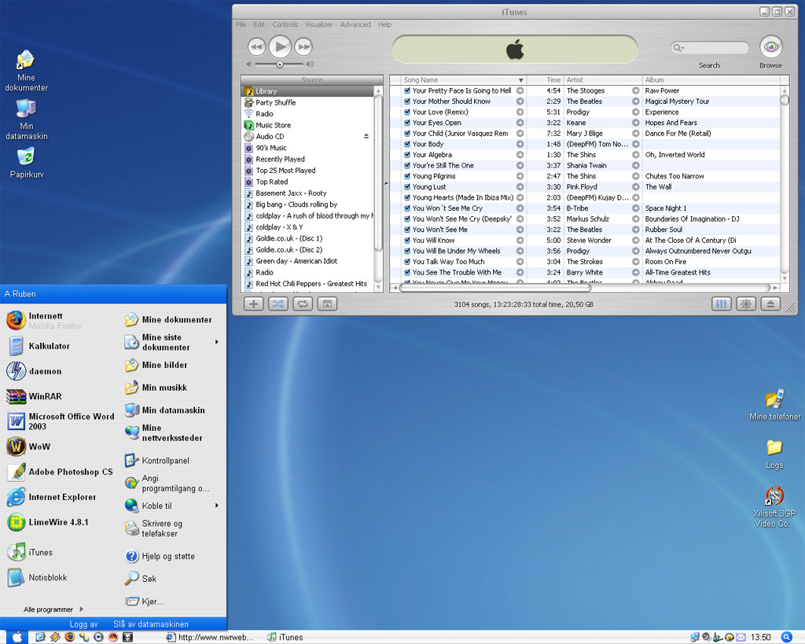Click the Previous track rewind button
Viewport: 805px width, 644px height.
coord(256,46)
